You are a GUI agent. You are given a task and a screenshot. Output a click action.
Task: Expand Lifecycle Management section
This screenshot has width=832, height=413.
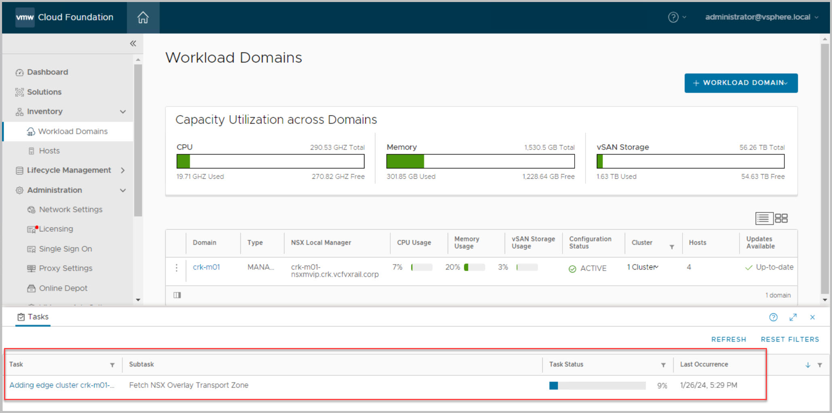click(123, 170)
